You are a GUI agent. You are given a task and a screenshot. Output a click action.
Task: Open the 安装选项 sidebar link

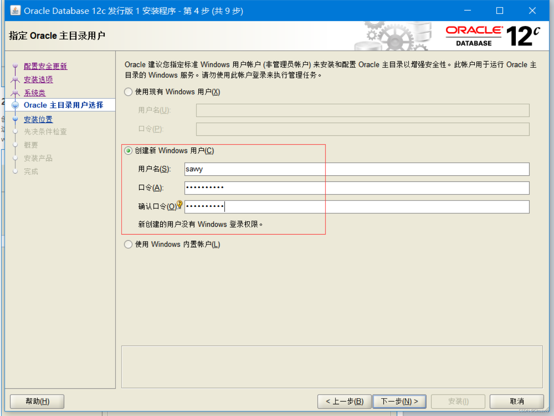pos(38,79)
